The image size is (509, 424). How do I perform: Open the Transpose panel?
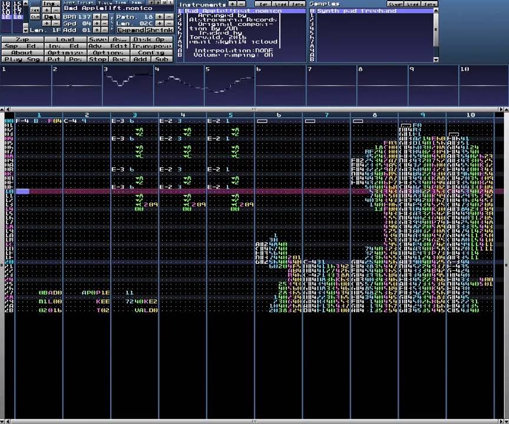pyautogui.click(x=152, y=46)
